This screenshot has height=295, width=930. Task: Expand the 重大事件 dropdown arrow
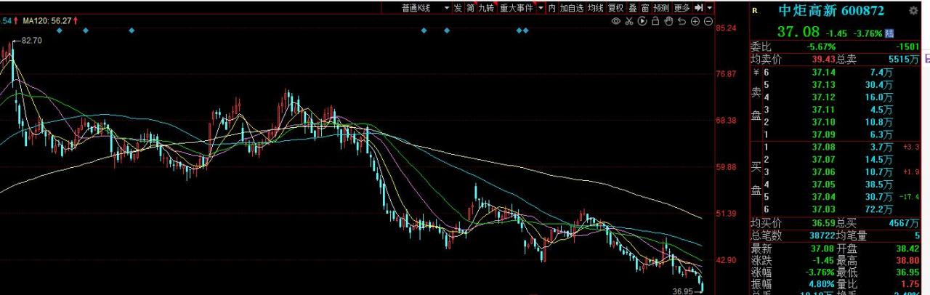[x=541, y=8]
